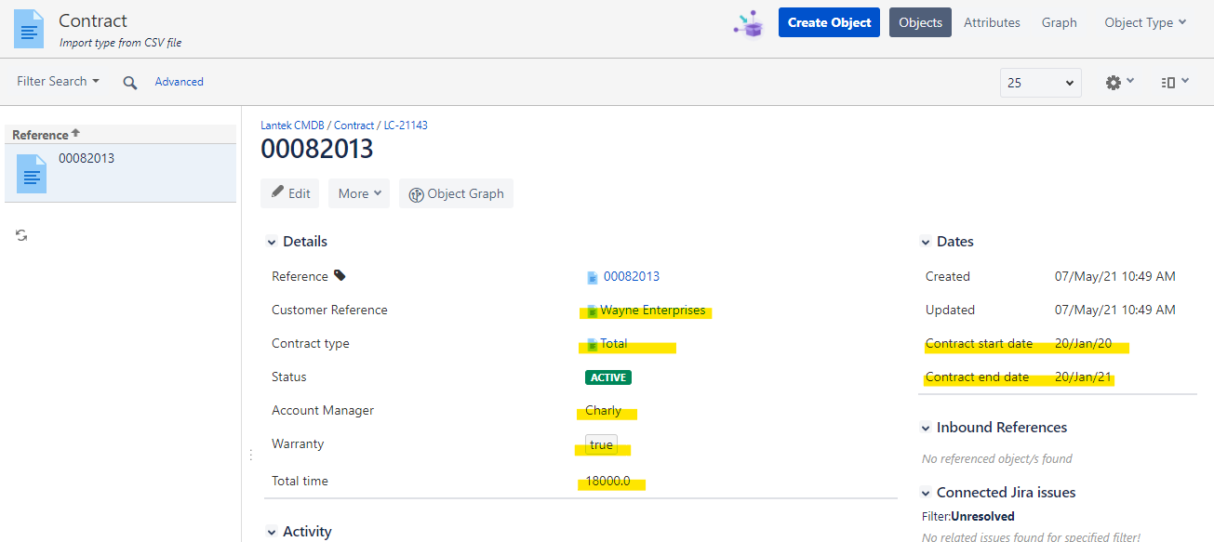Open the Contract breadcrumb link
This screenshot has height=542, width=1214.
point(354,126)
